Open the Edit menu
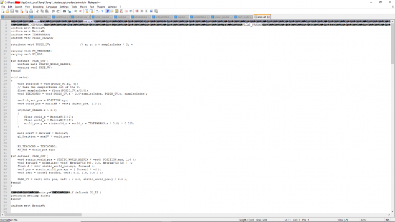The height and width of the screenshot is (222, 395). [10, 7]
